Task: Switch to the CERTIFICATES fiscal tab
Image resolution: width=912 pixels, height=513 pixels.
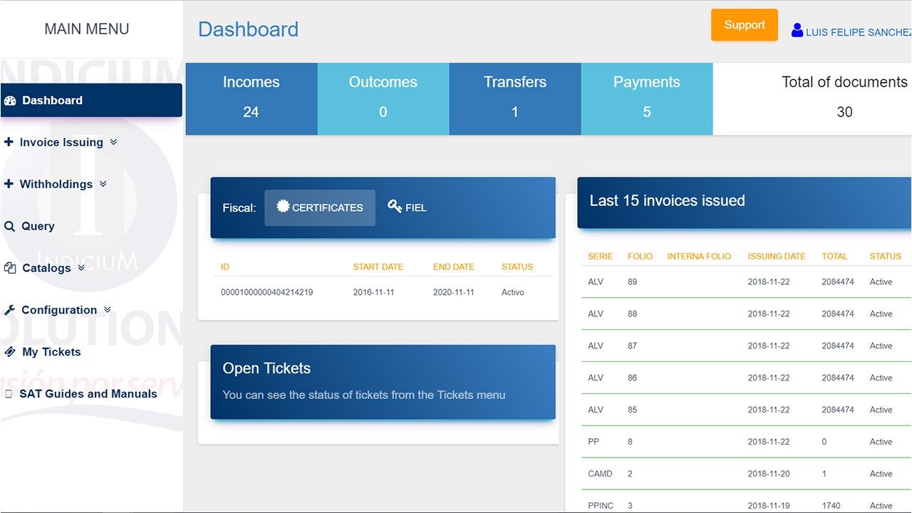Action: tap(320, 207)
